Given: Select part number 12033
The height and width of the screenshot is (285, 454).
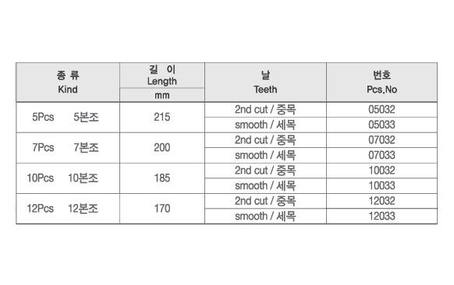Looking at the screenshot, I should pyautogui.click(x=381, y=216).
